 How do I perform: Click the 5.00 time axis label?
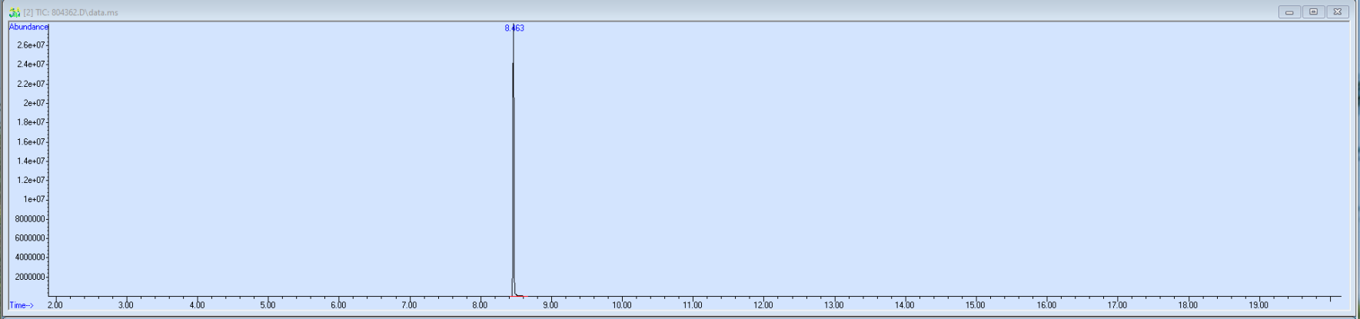tap(268, 305)
